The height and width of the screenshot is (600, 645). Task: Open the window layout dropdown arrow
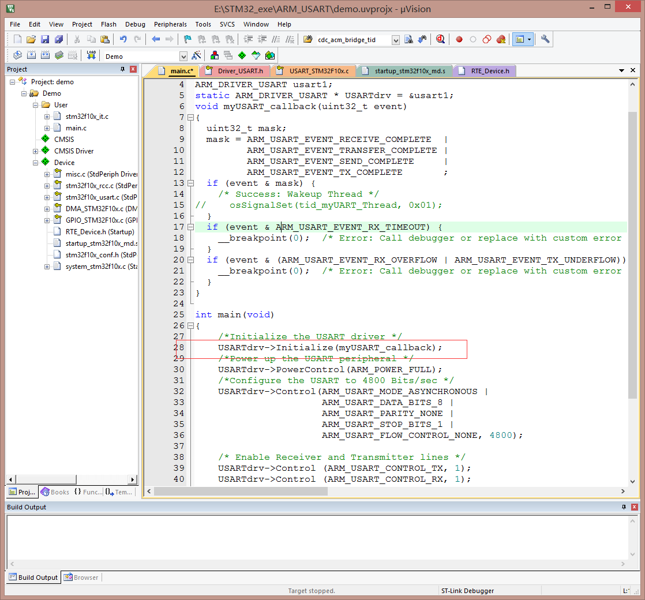pyautogui.click(x=530, y=39)
